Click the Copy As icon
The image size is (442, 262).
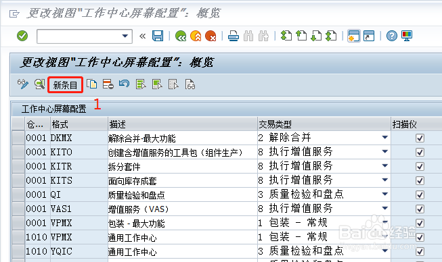coord(92,84)
